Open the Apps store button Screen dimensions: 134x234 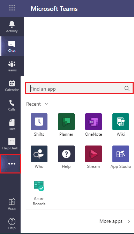click(x=12, y=204)
